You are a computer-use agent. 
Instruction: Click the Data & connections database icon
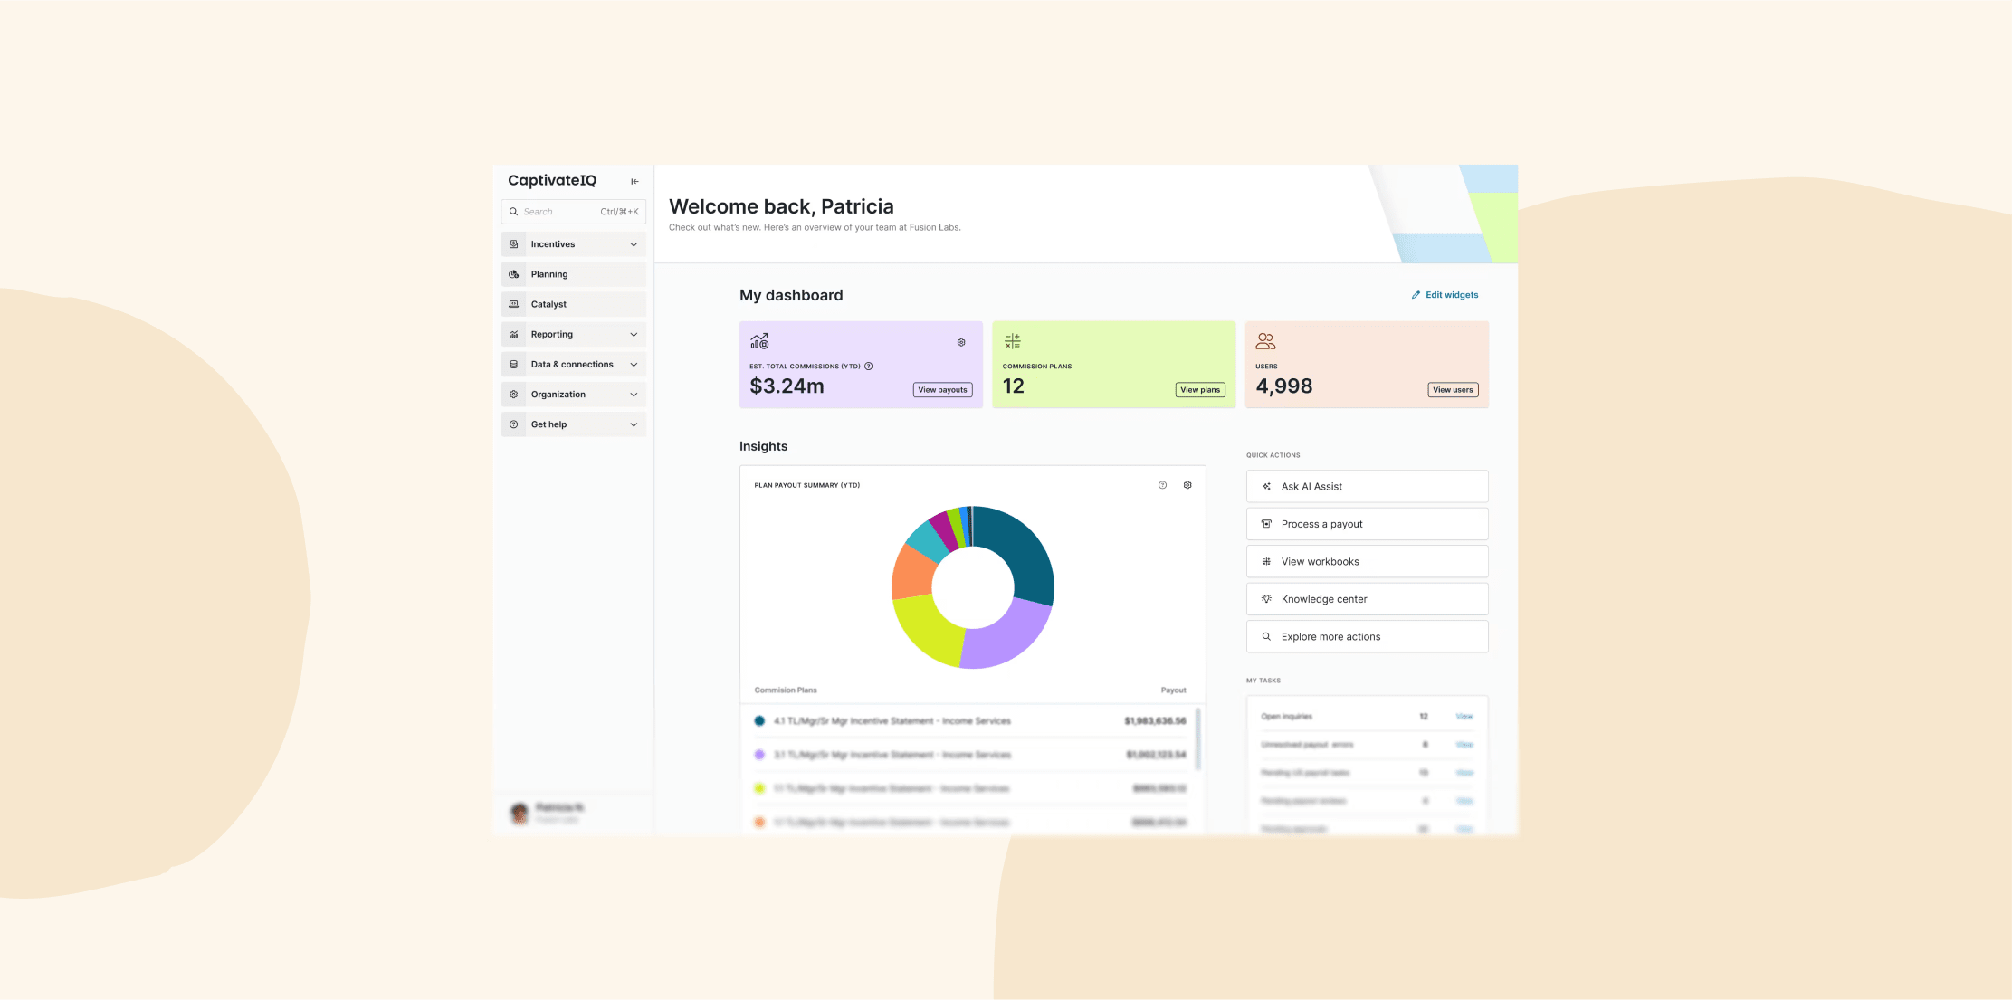(x=514, y=365)
